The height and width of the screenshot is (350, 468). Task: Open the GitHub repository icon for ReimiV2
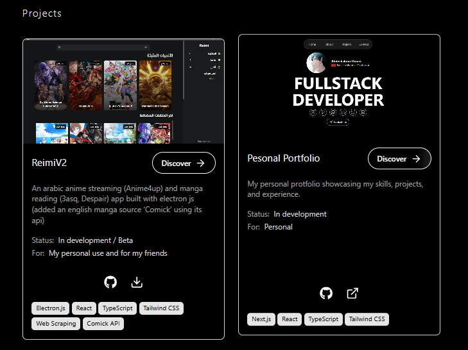click(110, 282)
